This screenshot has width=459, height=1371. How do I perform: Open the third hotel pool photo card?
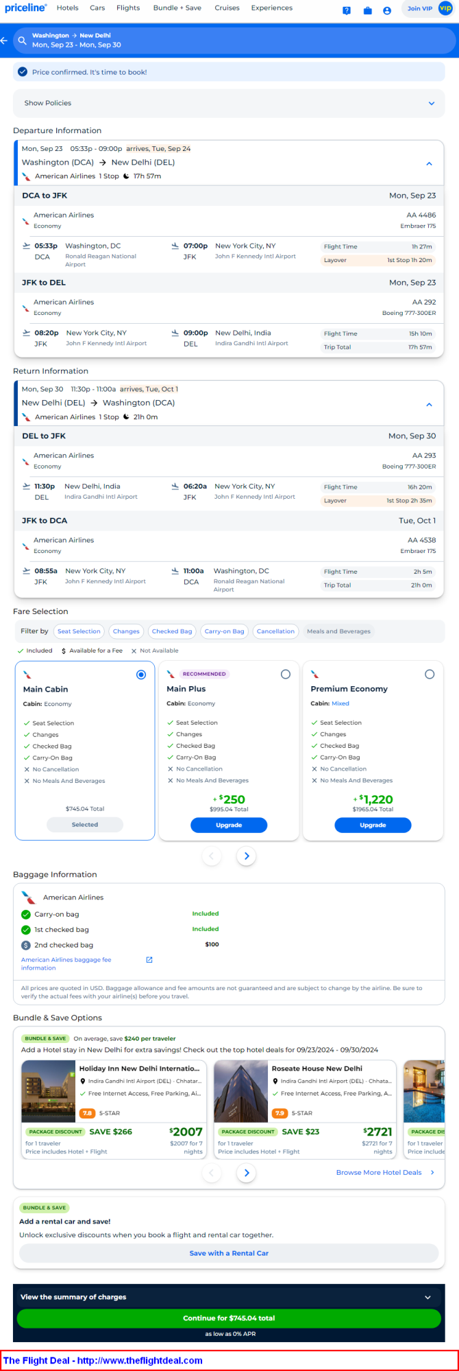425,1091
